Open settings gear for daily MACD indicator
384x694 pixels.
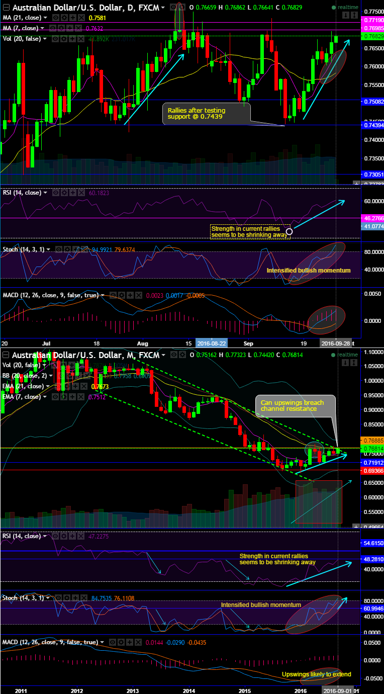[122, 295]
